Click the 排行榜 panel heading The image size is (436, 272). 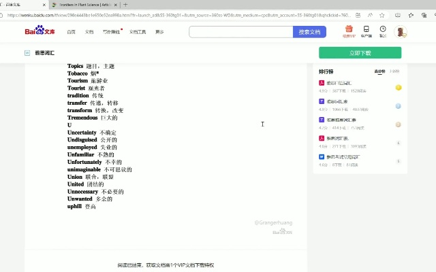[326, 71]
